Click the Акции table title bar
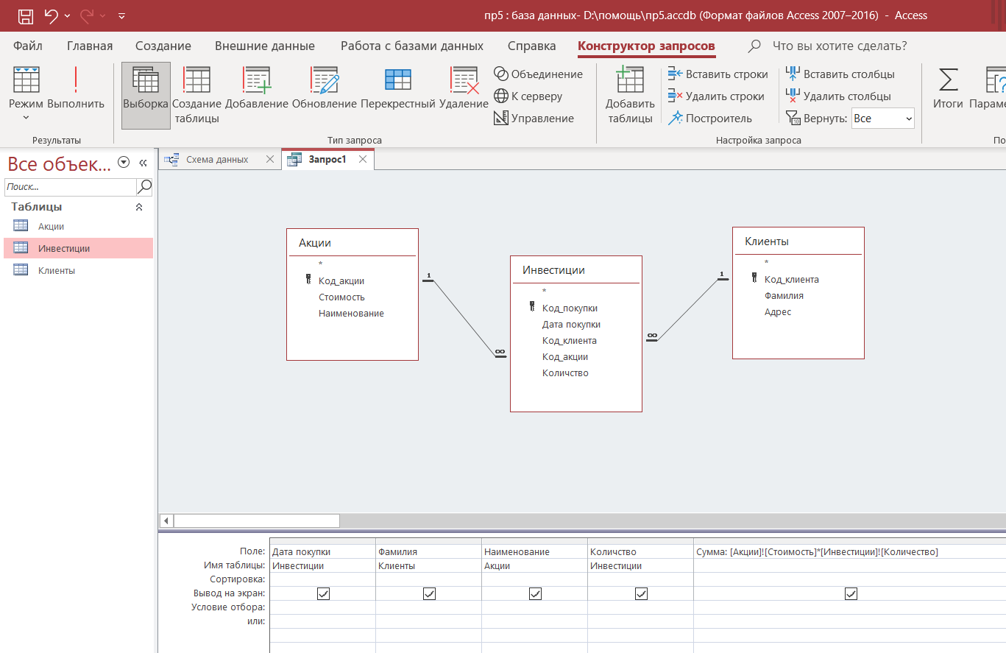 [352, 243]
